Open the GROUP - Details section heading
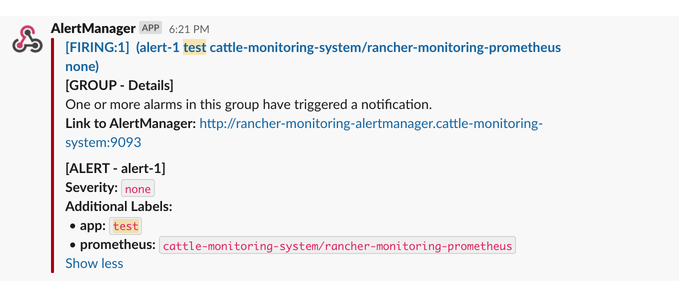 tap(119, 85)
